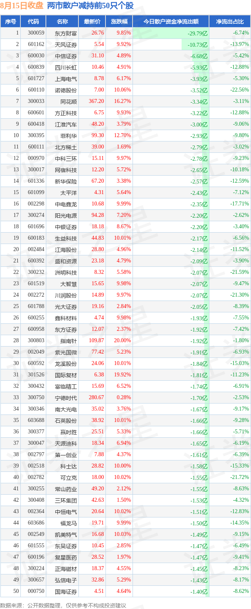Click 诺德股份 in the name column
This screenshot has height=609, width=251.
pos(66,90)
